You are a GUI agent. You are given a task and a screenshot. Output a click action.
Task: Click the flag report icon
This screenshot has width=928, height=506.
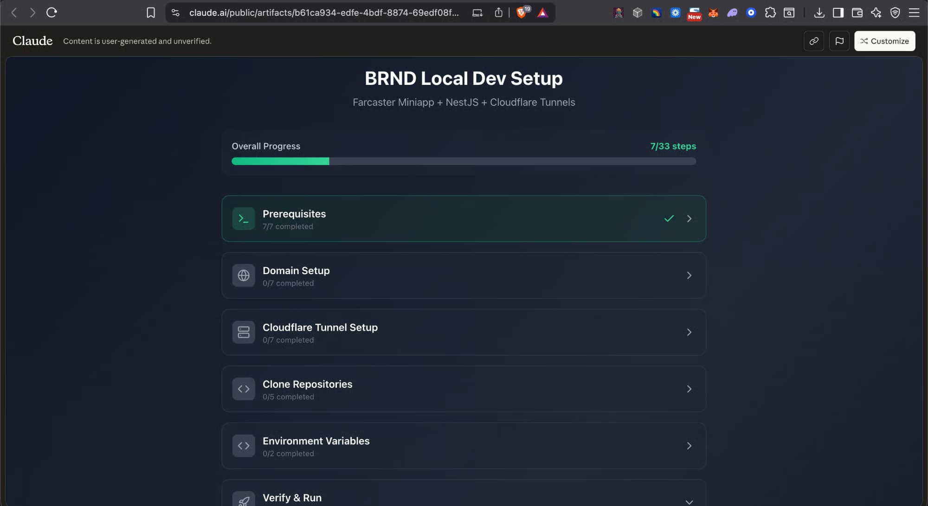(839, 41)
